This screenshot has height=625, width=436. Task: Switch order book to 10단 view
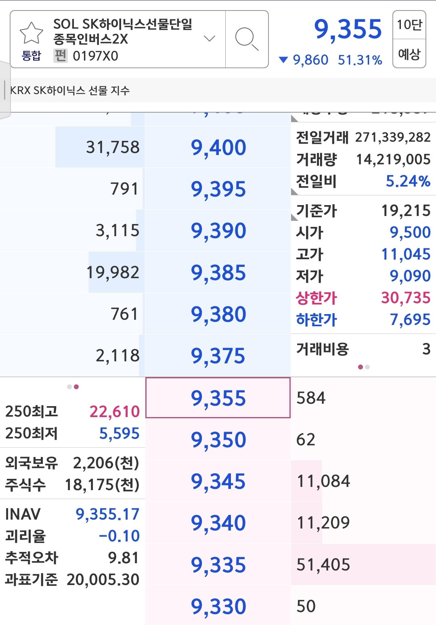pos(409,25)
